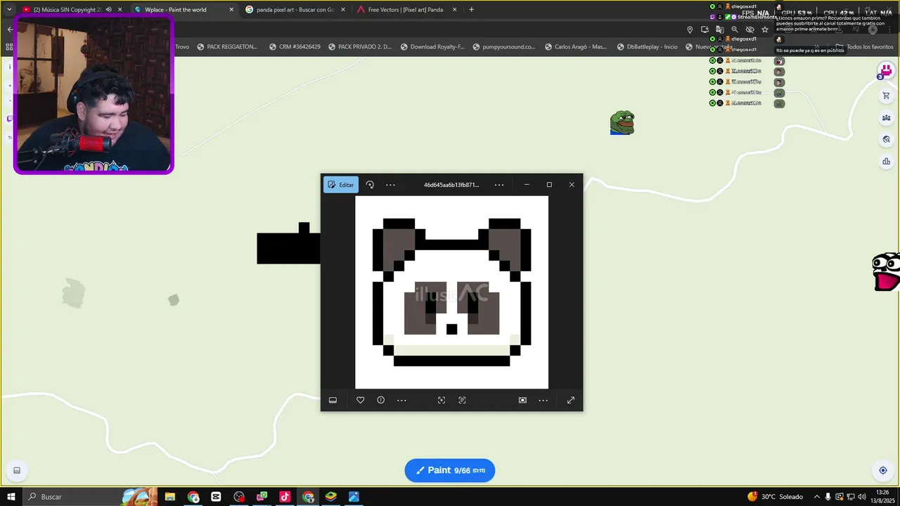Open the Windows Start menu
This screenshot has width=900, height=506.
pyautogui.click(x=11, y=497)
